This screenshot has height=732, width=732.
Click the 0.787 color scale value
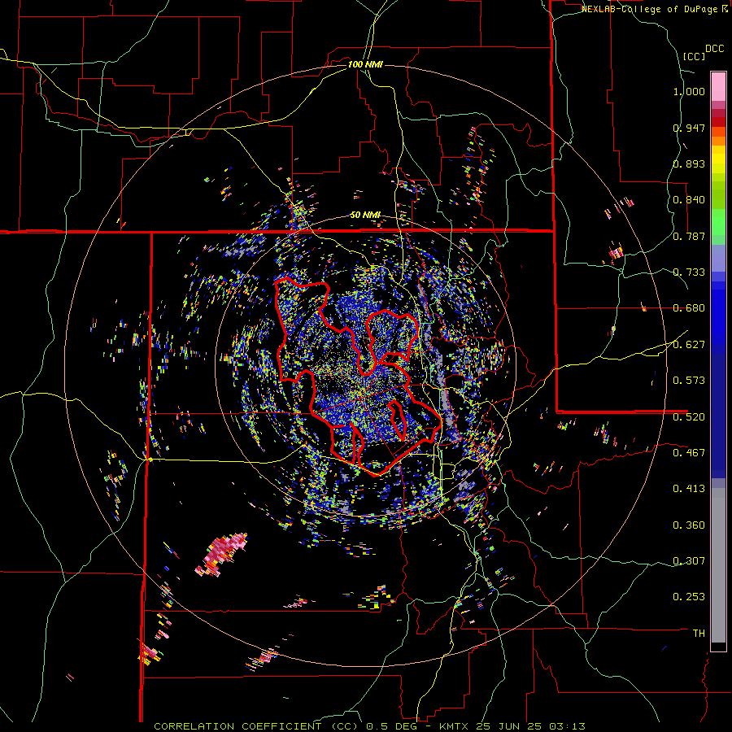pos(689,236)
